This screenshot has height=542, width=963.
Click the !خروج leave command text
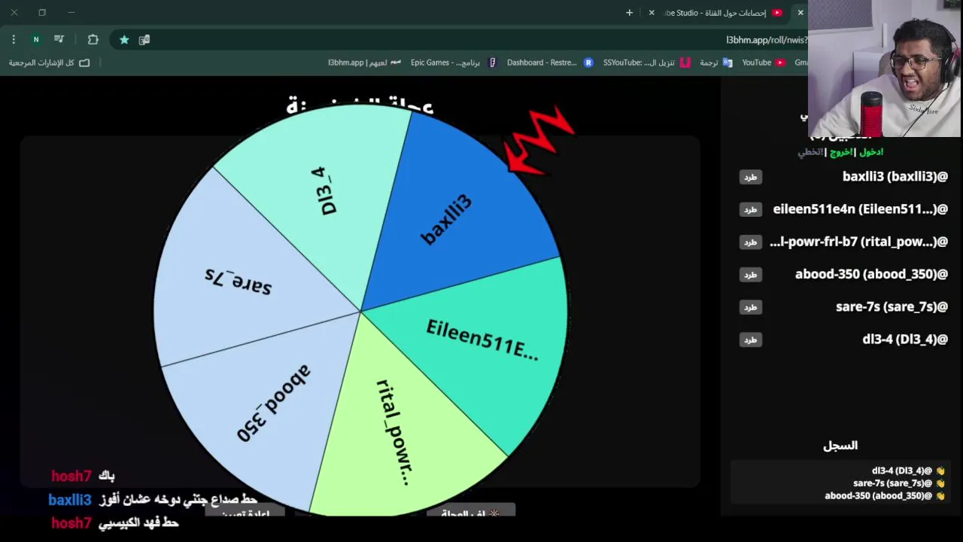pos(840,152)
